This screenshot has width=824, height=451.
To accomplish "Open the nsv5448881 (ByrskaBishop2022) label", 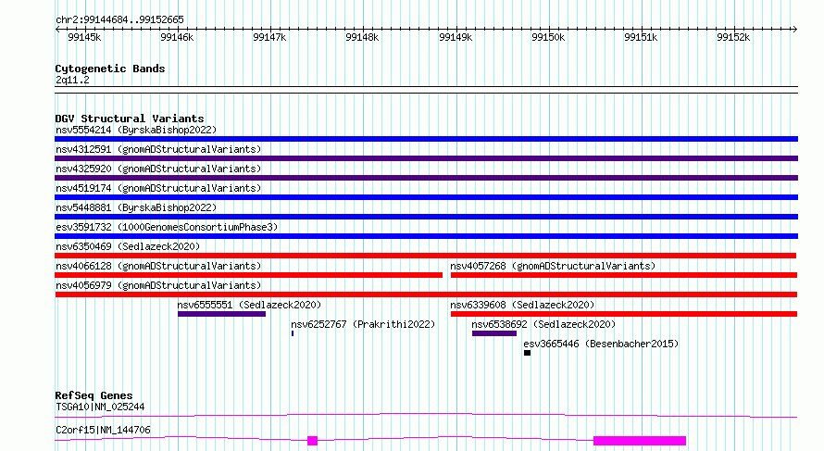I will (x=136, y=207).
